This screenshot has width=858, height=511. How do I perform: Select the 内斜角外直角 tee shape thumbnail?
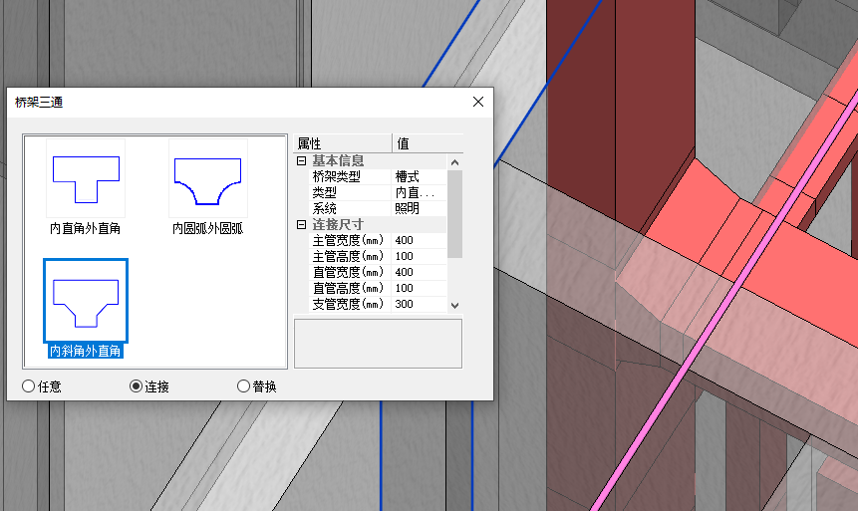coord(86,301)
